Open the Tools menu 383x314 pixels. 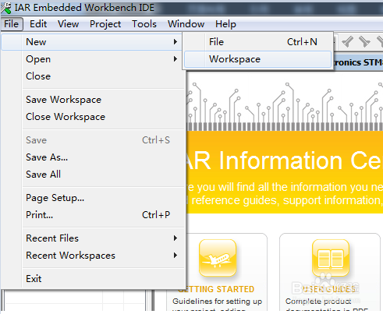coord(144,24)
